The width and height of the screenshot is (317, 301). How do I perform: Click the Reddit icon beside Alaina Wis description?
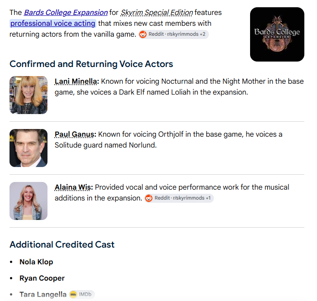pos(149,198)
